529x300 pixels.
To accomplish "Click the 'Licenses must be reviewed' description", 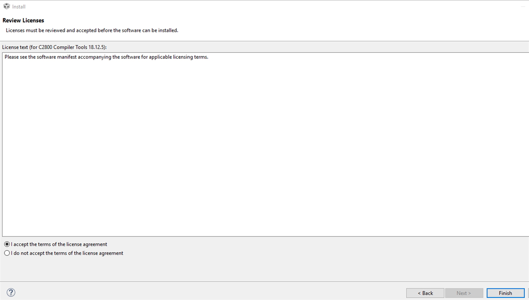I will [92, 30].
